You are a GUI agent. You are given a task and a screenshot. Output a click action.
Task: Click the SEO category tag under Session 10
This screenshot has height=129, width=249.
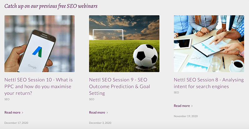point(7,99)
